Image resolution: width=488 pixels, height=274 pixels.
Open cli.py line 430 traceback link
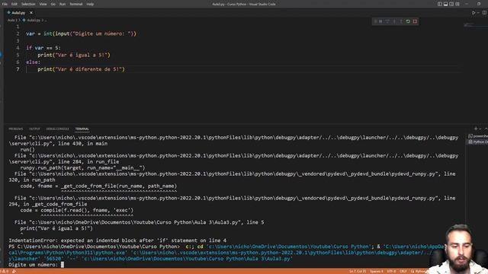point(233,140)
